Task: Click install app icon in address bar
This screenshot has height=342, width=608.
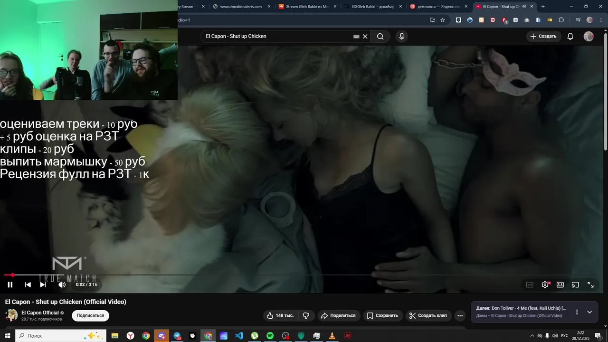Action: pyautogui.click(x=432, y=20)
